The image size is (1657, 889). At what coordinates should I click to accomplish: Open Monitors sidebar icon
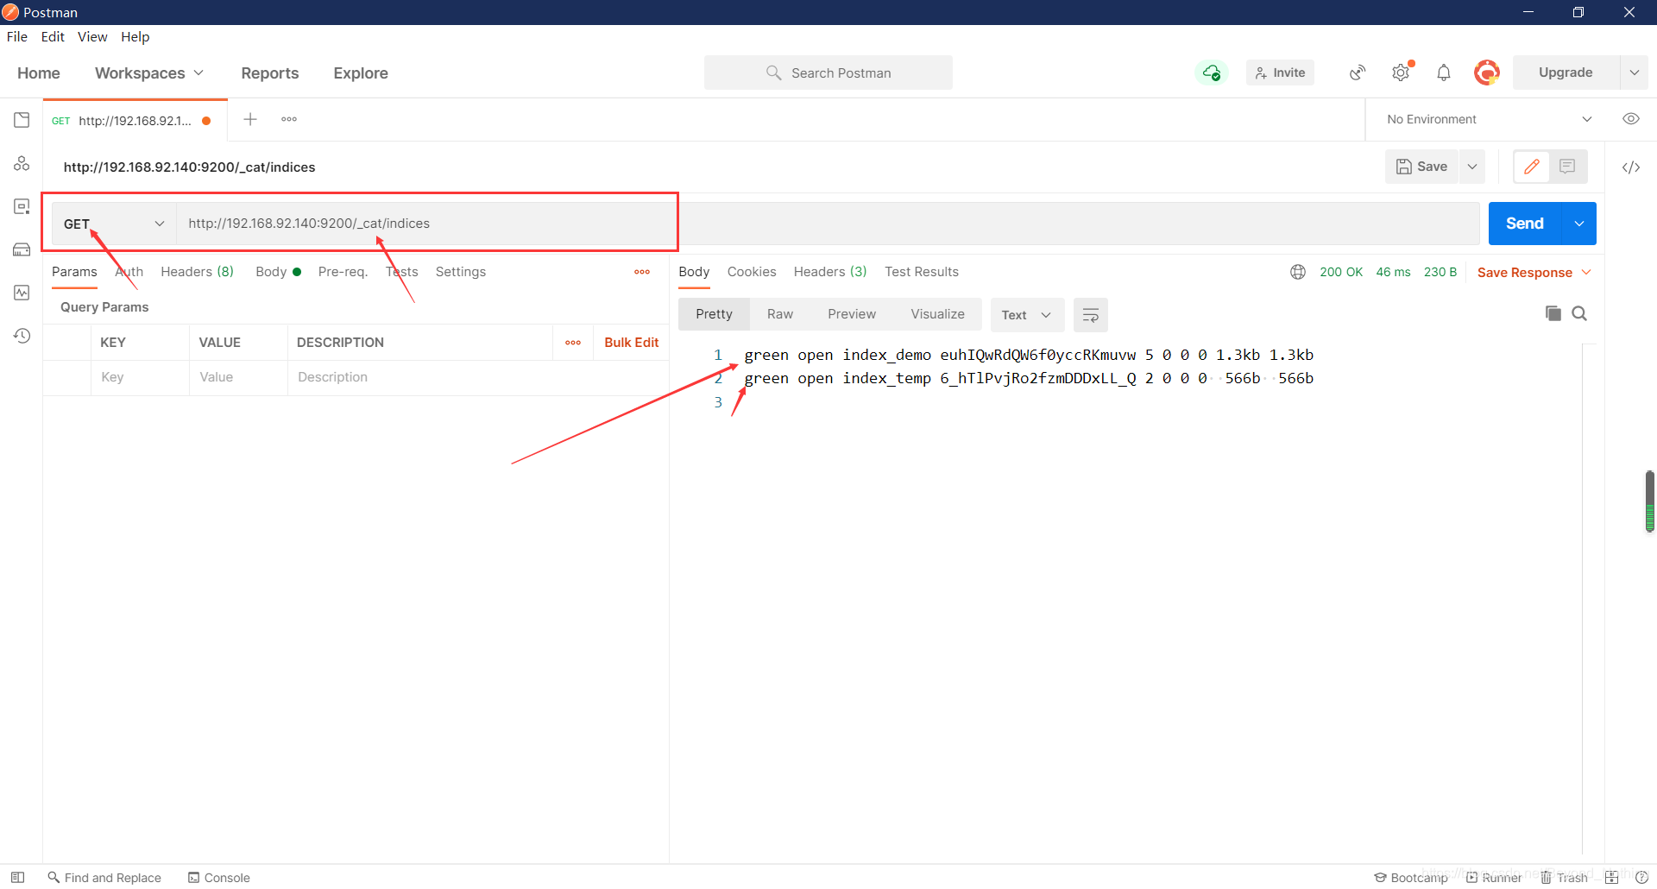click(22, 293)
